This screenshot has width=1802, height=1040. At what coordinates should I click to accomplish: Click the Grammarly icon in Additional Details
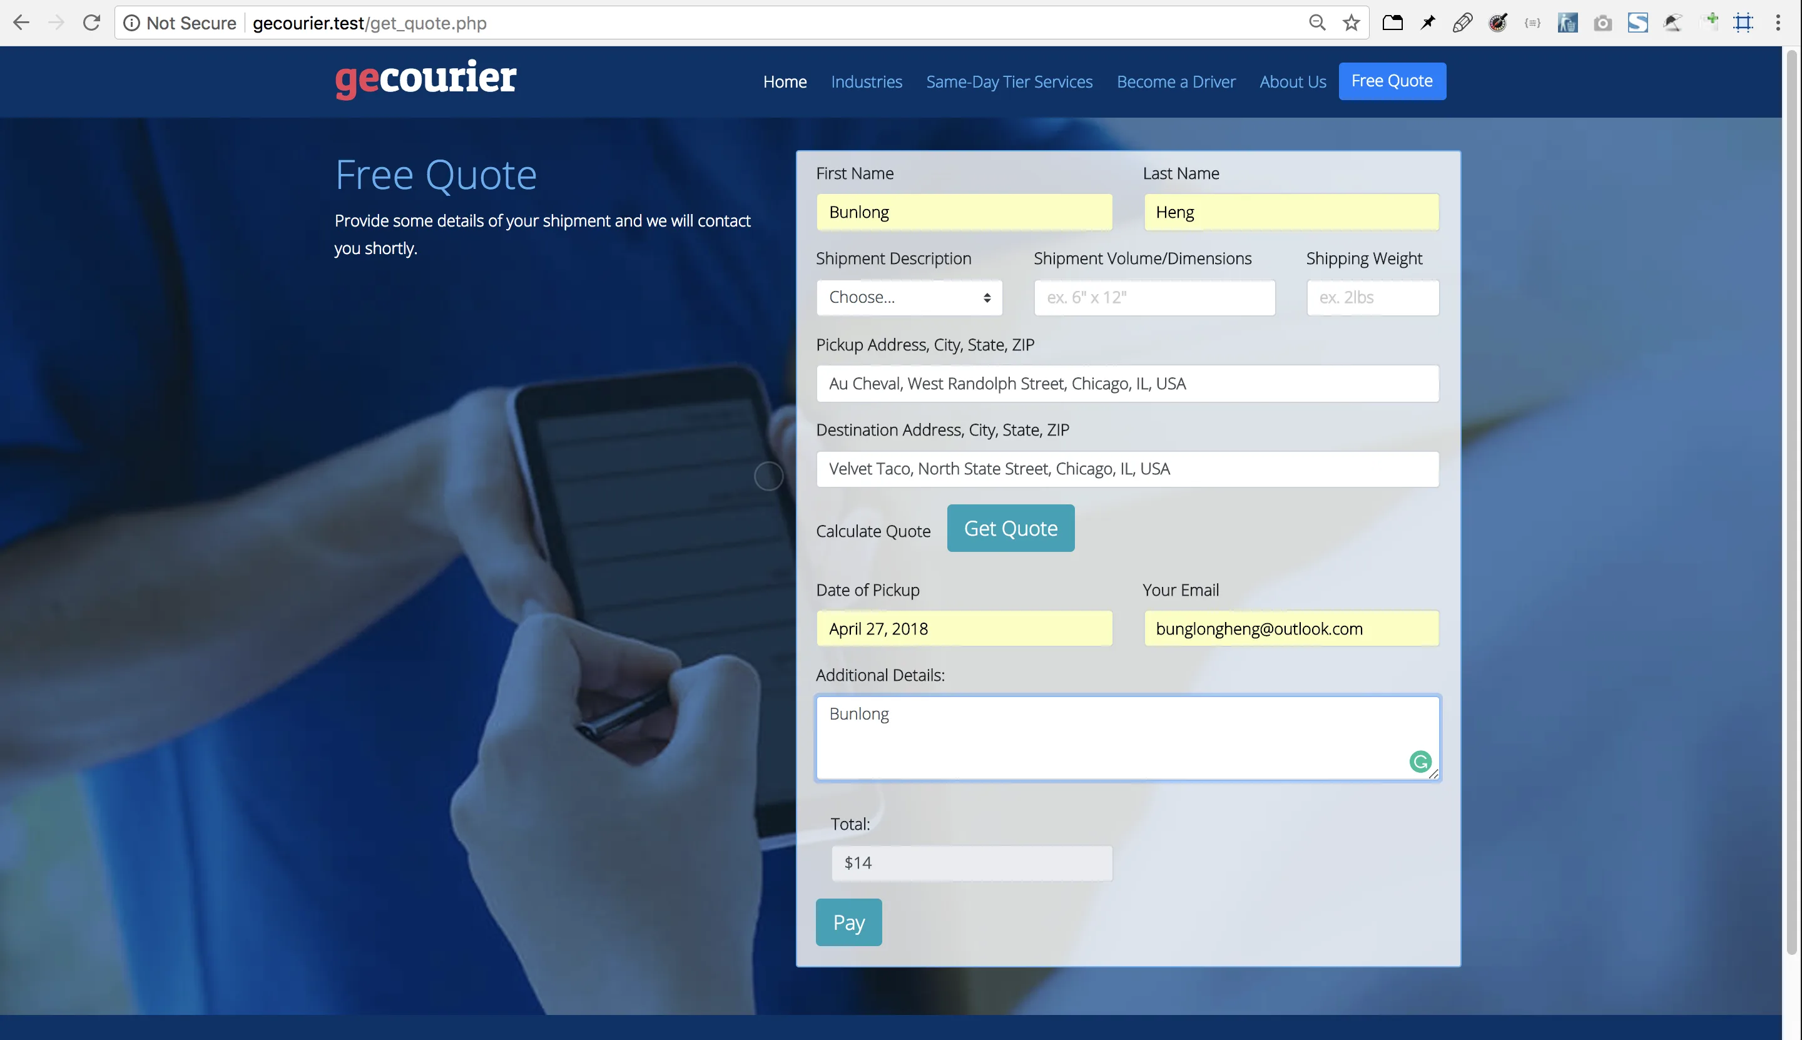(x=1422, y=762)
